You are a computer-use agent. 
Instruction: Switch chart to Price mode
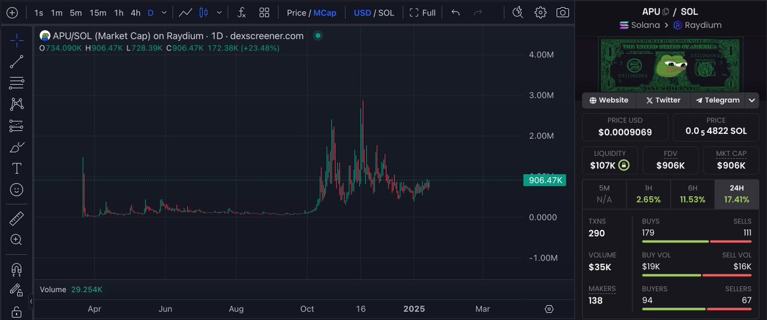click(297, 13)
